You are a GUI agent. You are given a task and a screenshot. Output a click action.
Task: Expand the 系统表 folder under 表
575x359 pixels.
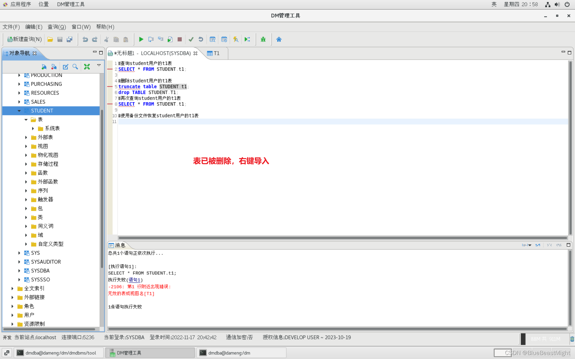coord(33,128)
